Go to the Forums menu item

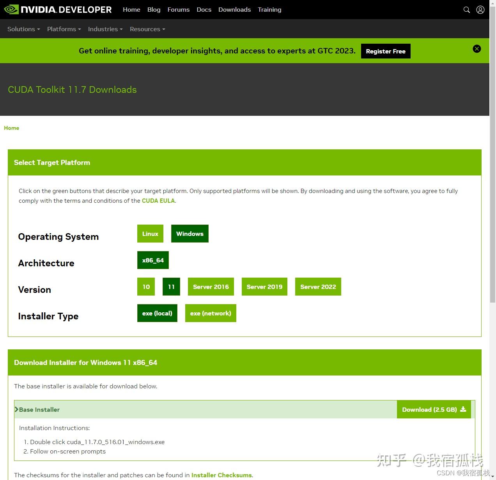pos(179,9)
